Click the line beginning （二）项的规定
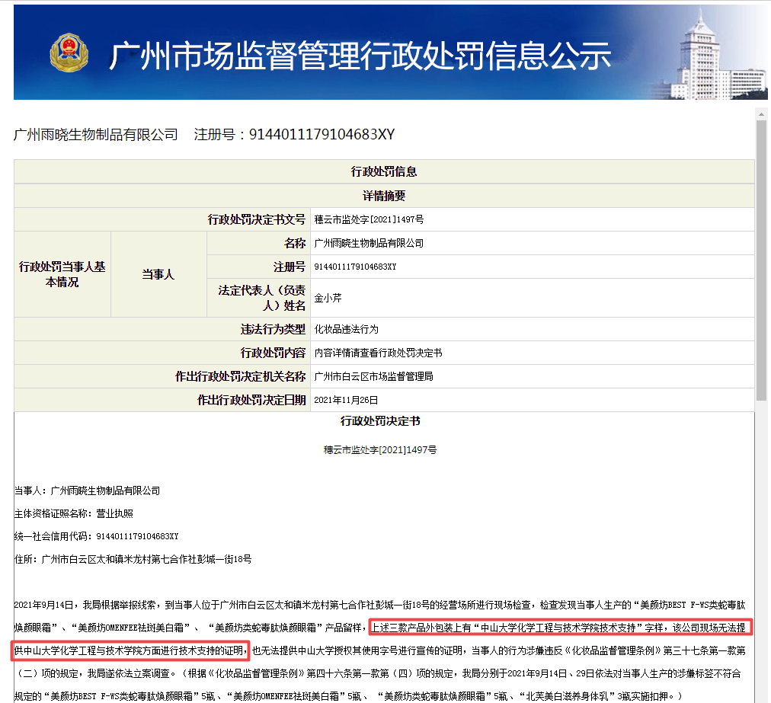The image size is (771, 703). (x=378, y=673)
